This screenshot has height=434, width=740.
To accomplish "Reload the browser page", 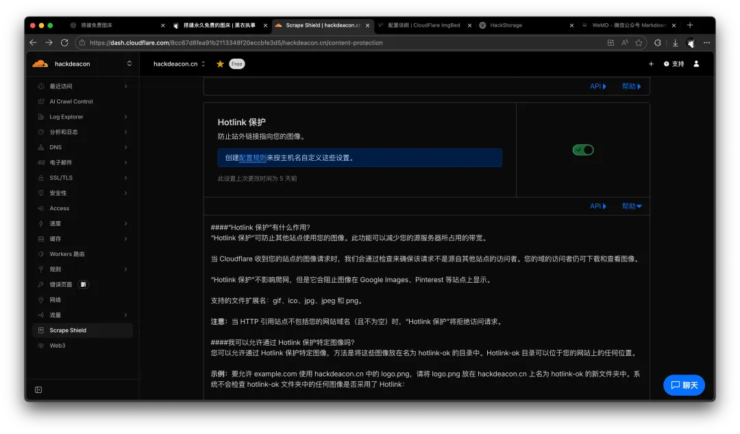I will [x=64, y=42].
